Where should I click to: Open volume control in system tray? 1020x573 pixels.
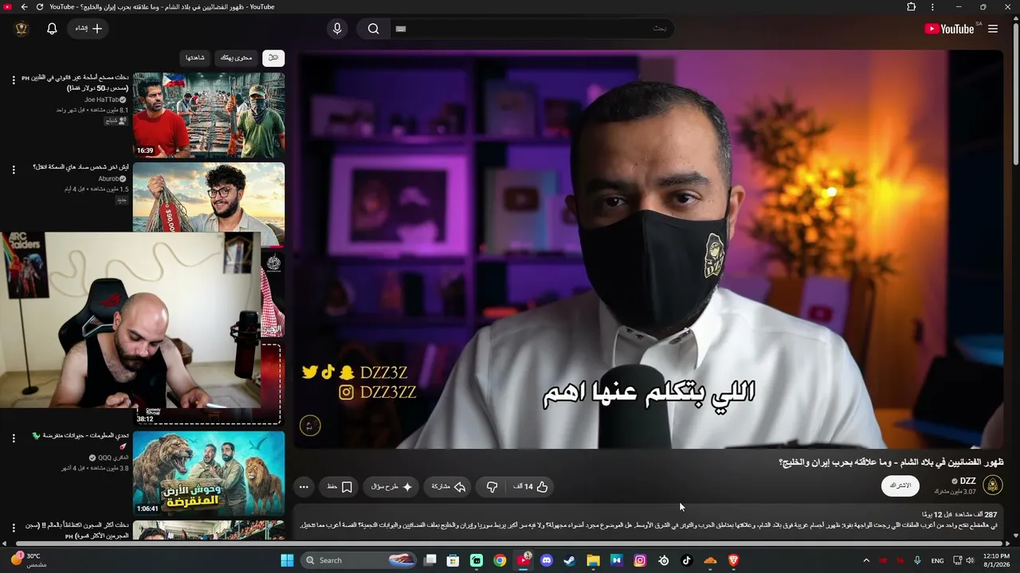coord(970,560)
